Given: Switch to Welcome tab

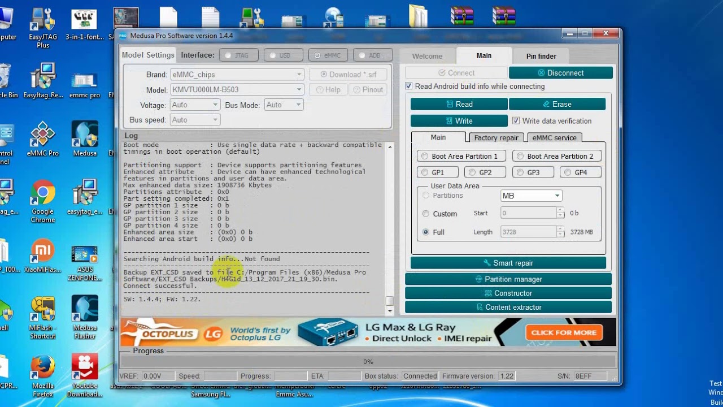Looking at the screenshot, I should pos(428,56).
